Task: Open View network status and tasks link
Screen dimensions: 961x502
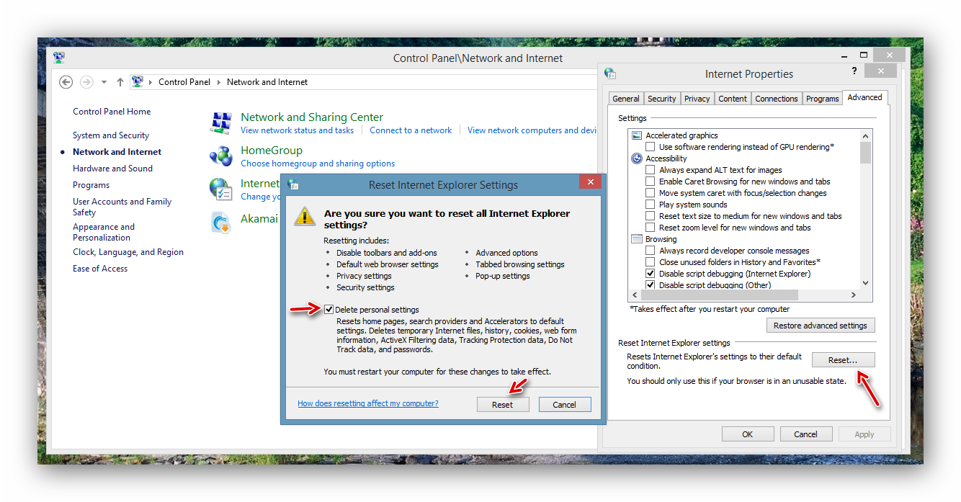Action: click(x=298, y=130)
